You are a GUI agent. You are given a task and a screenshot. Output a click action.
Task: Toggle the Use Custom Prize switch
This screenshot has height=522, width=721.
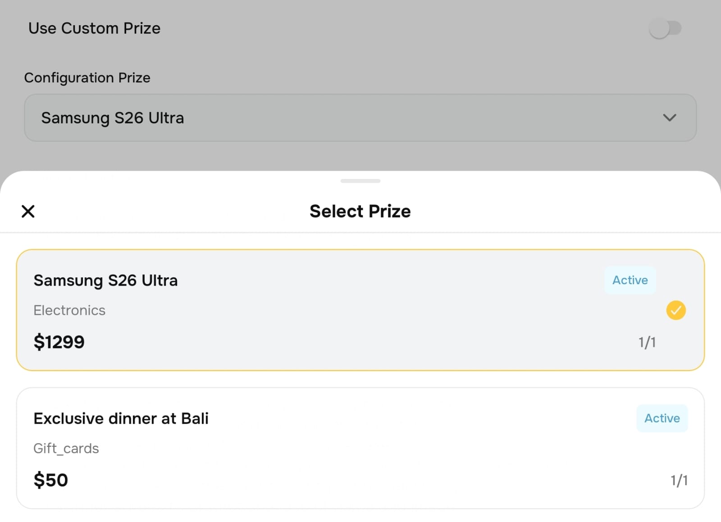click(665, 29)
